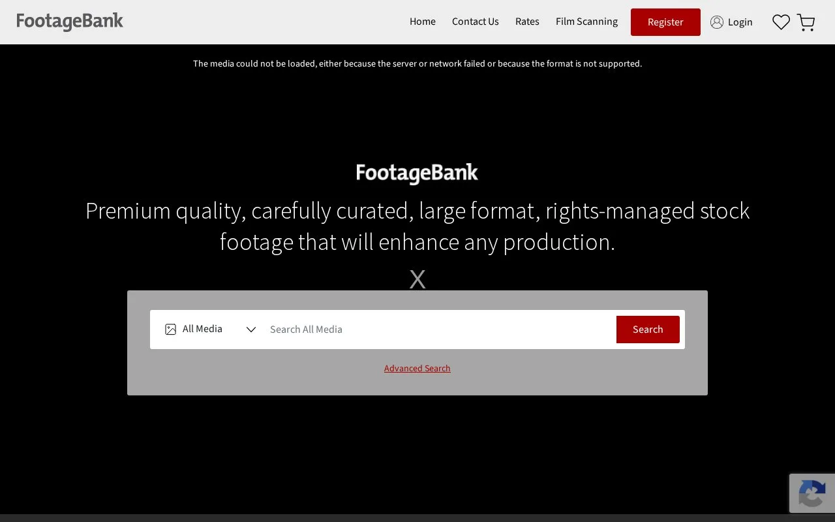The width and height of the screenshot is (835, 522).
Task: Open the Advanced Search link
Action: click(x=417, y=369)
